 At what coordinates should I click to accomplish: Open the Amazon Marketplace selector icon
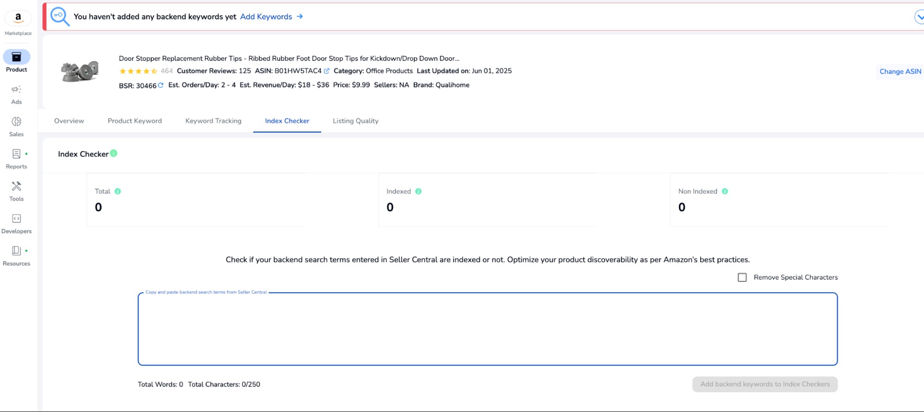(18, 18)
